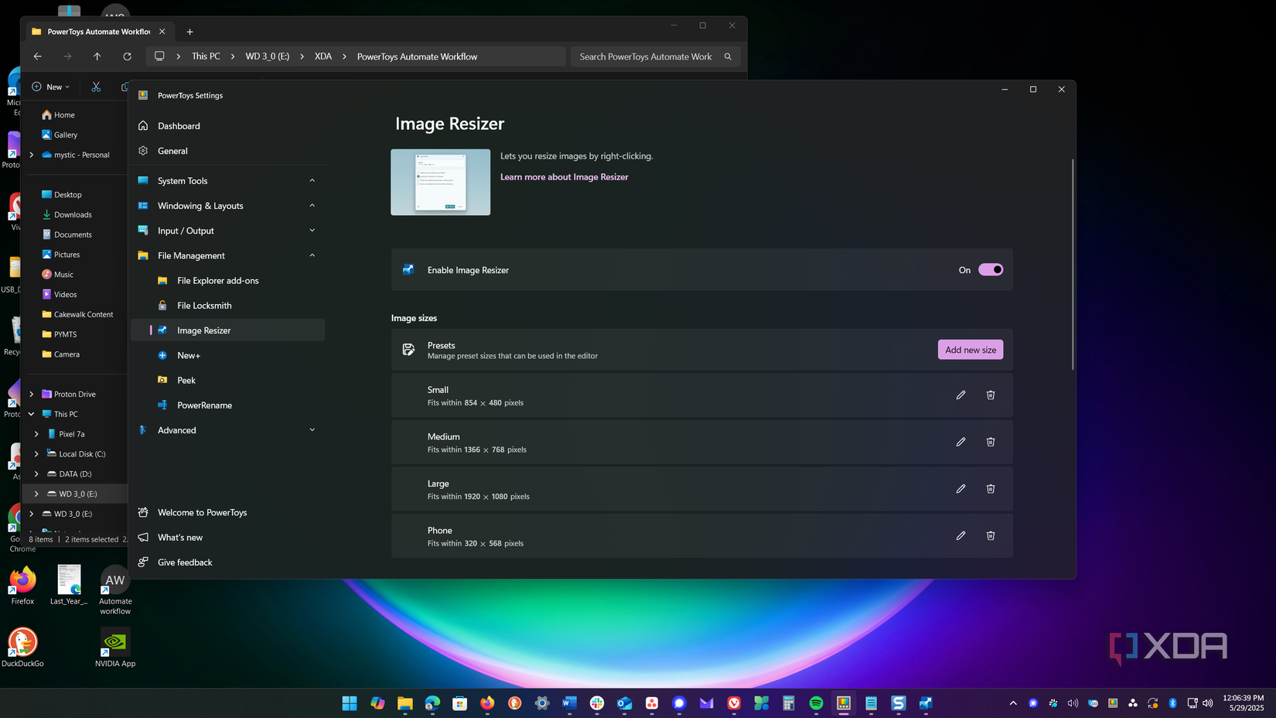Expand the Advanced section
The width and height of the screenshot is (1276, 718).
pyautogui.click(x=312, y=430)
